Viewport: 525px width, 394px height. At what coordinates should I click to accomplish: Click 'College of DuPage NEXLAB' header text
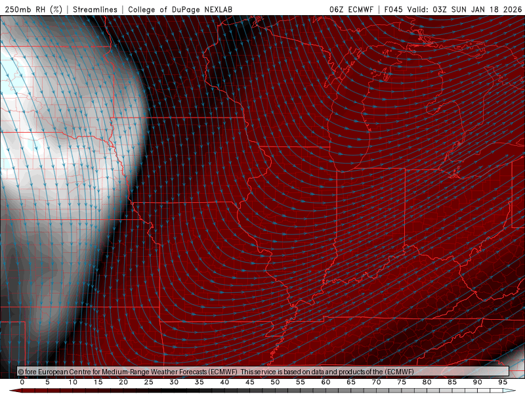click(180, 9)
